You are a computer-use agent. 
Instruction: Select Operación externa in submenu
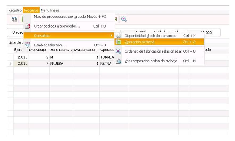tap(159, 42)
